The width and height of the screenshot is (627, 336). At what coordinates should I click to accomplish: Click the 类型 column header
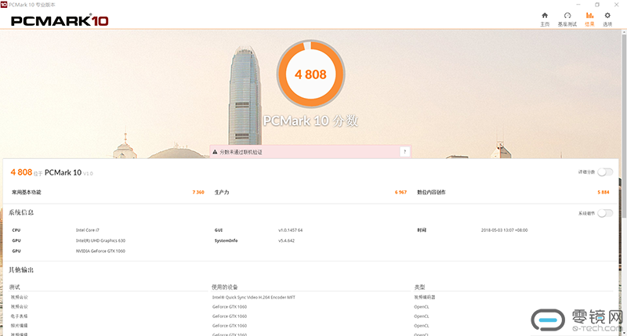point(419,287)
